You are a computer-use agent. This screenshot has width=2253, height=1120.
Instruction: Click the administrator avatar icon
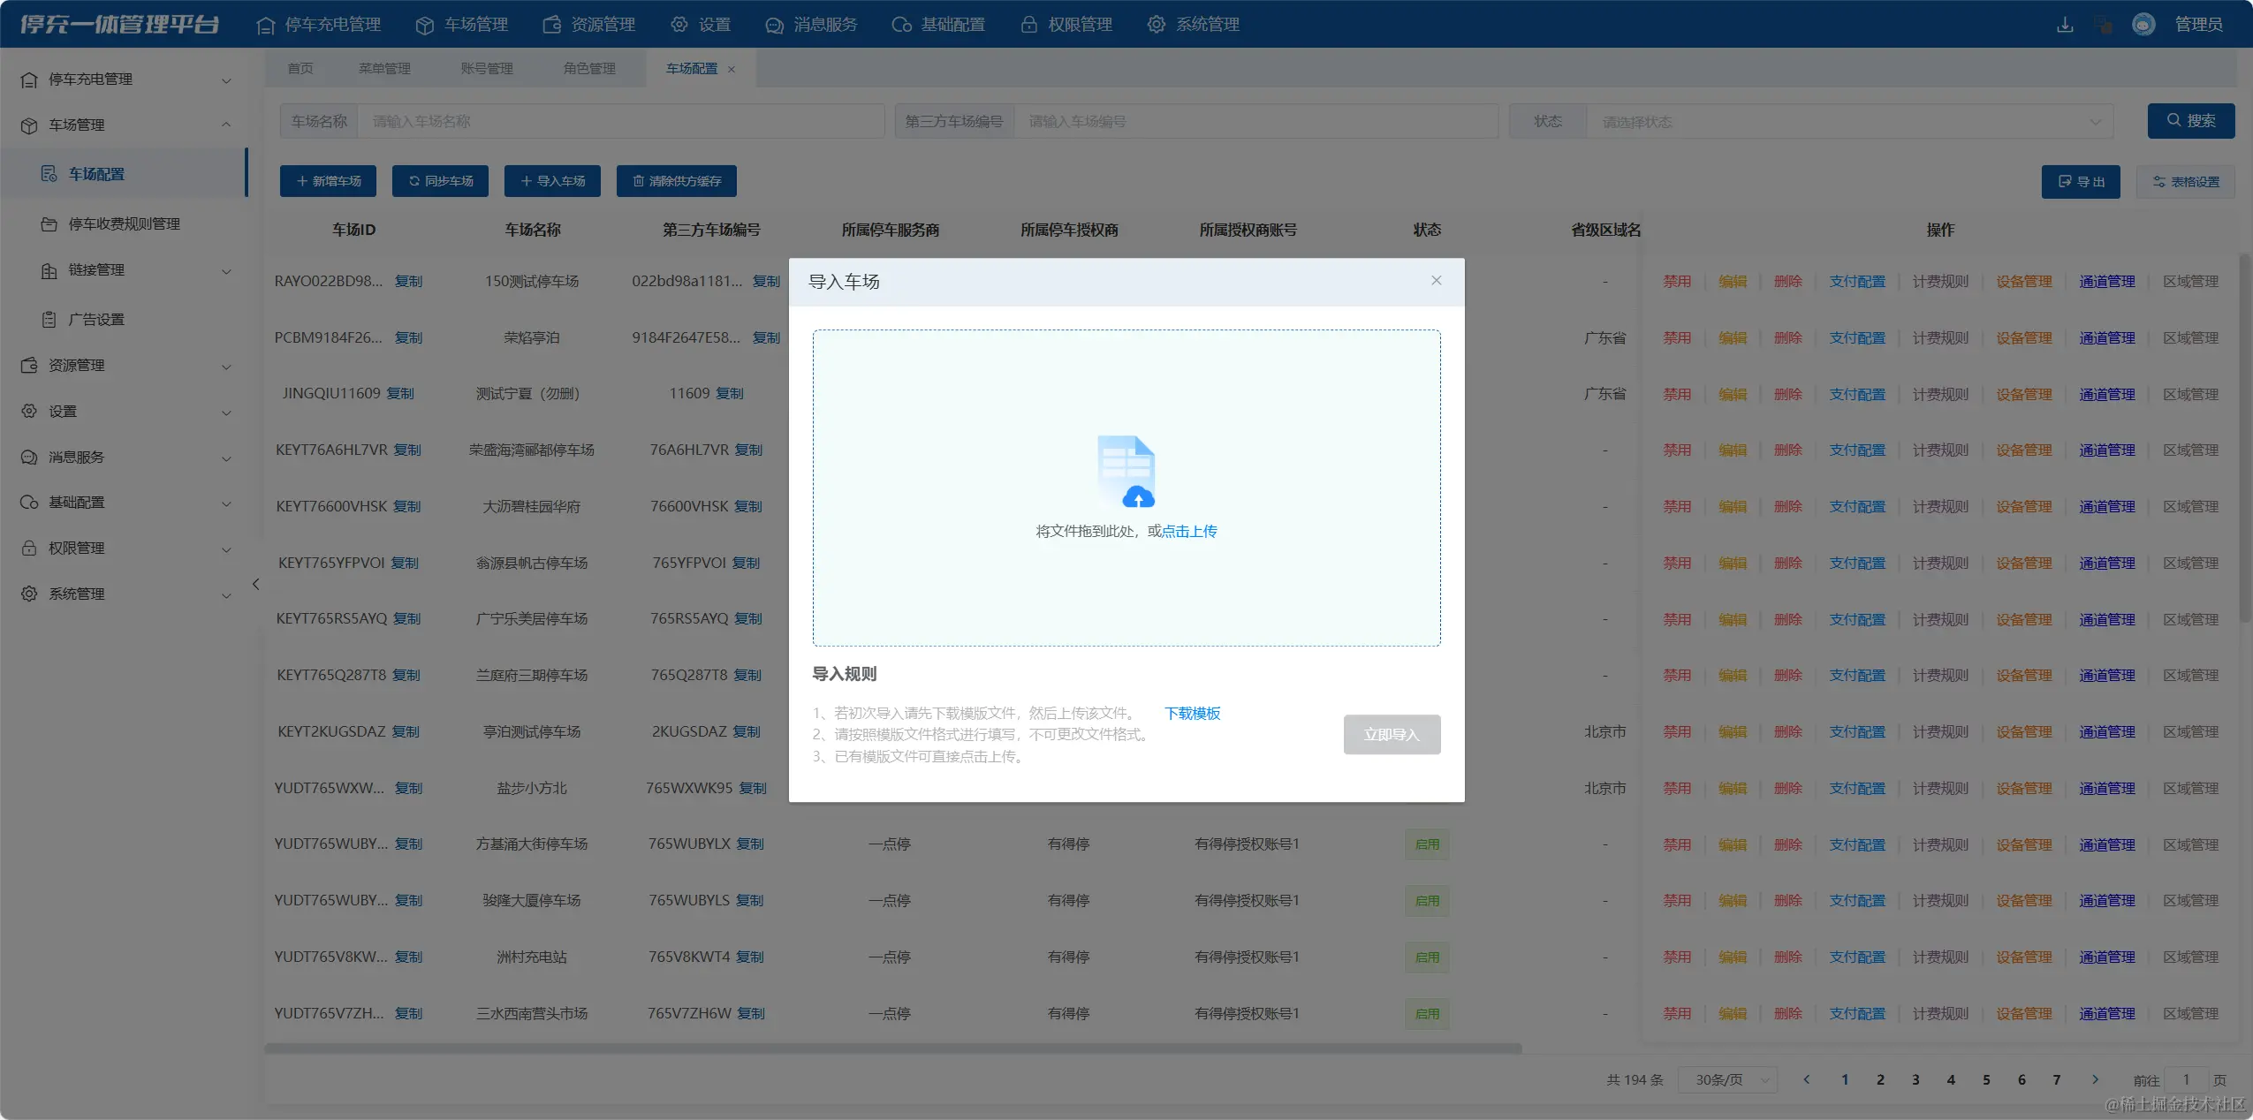(2143, 25)
